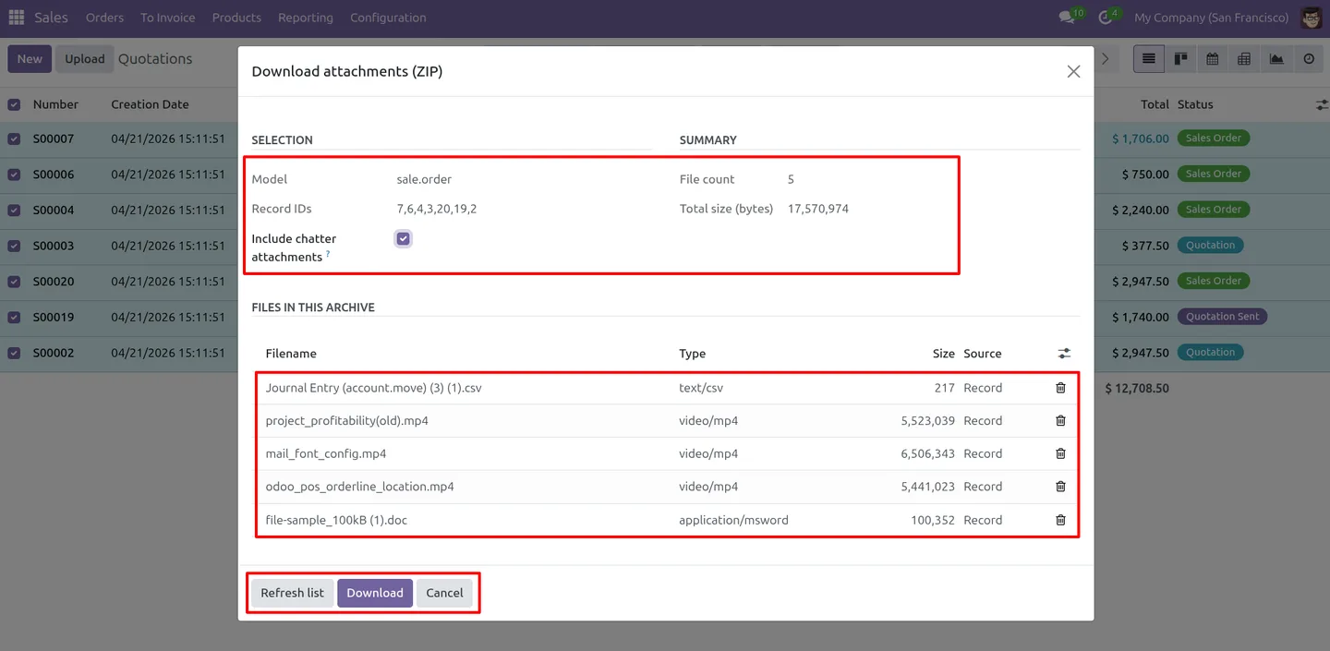The height and width of the screenshot is (651, 1330).
Task: Switch to kanban view
Action: tap(1180, 59)
